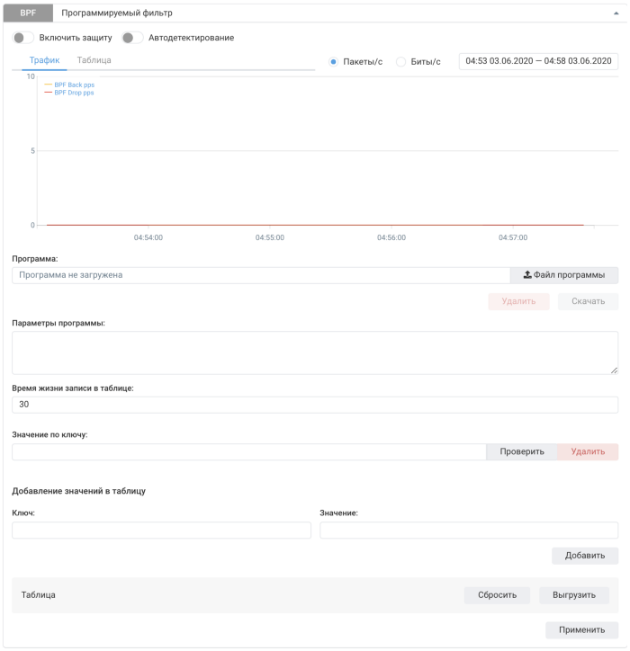This screenshot has width=630, height=651.
Task: Turn on the Автодетектирование switch
Action: [x=133, y=38]
